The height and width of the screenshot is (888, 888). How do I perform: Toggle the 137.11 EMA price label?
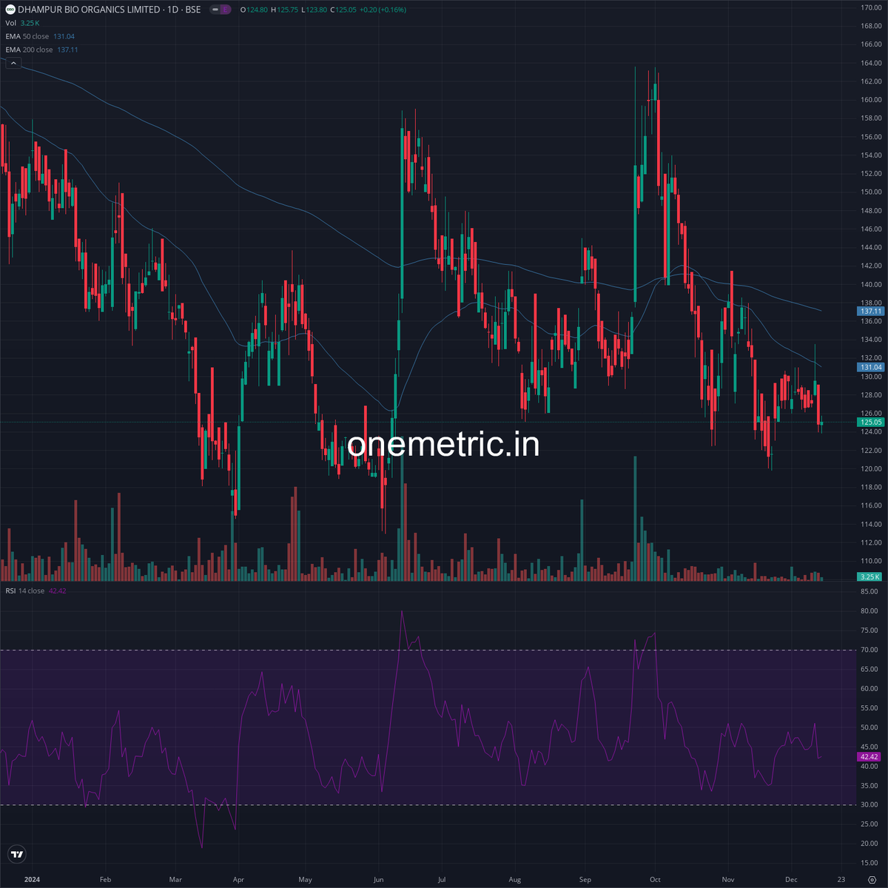point(870,312)
